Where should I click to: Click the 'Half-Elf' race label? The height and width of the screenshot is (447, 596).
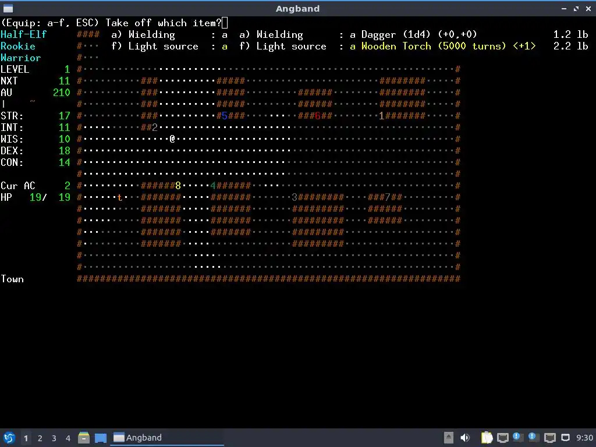pyautogui.click(x=23, y=34)
